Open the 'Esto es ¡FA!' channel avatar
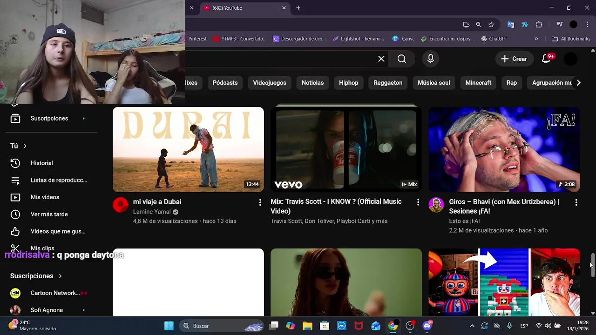596x335 pixels. [436, 205]
